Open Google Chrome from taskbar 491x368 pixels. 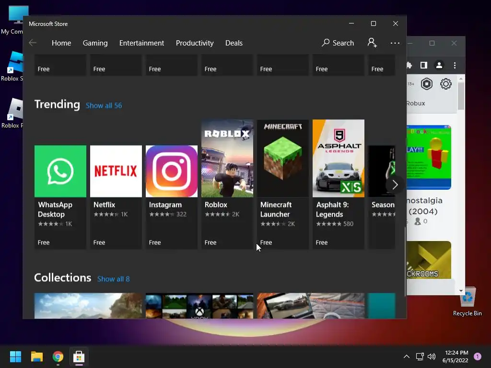click(58, 356)
